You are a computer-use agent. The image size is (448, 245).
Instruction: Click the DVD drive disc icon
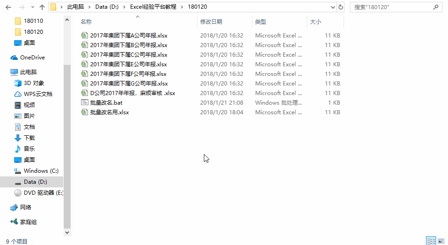18,193
